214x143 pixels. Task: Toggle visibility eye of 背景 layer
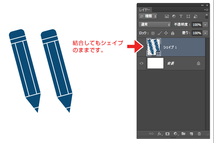point(141,63)
